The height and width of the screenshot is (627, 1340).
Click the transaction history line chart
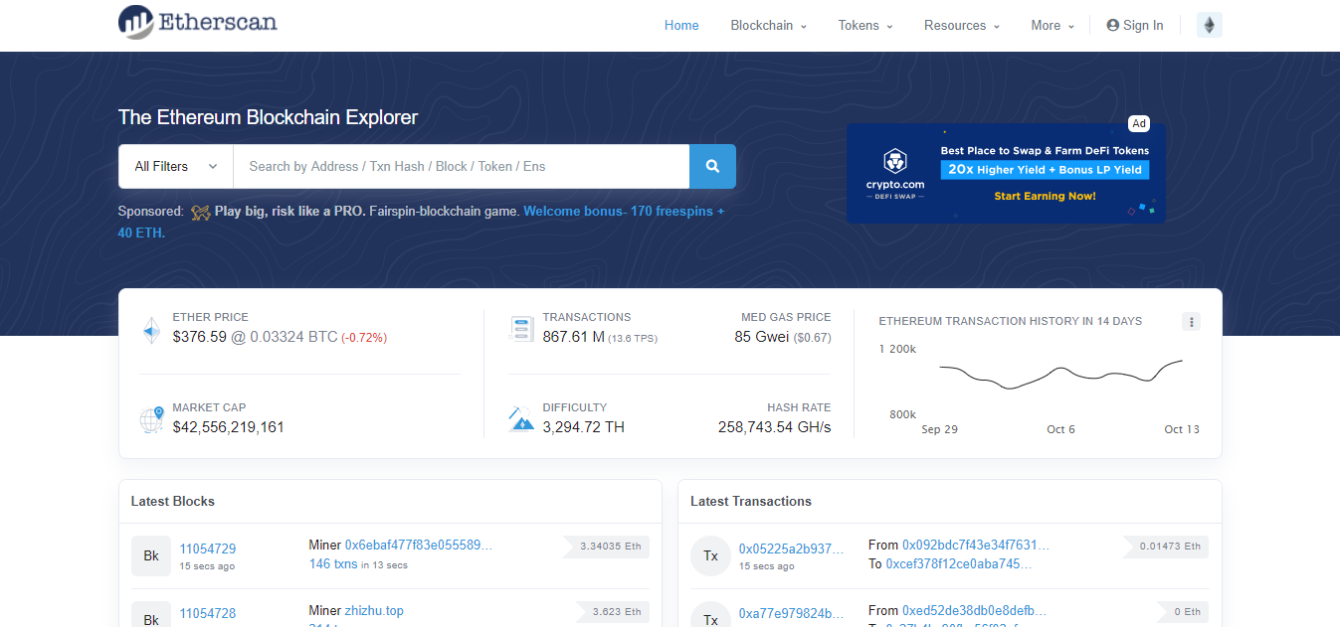tap(1061, 373)
